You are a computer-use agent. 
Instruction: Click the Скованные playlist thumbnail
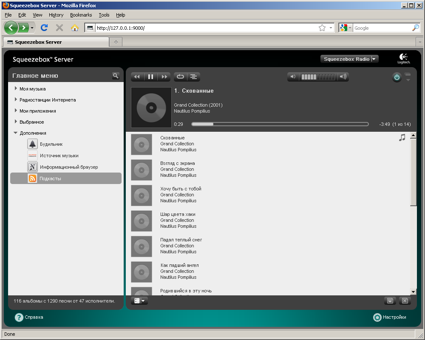tap(142, 144)
